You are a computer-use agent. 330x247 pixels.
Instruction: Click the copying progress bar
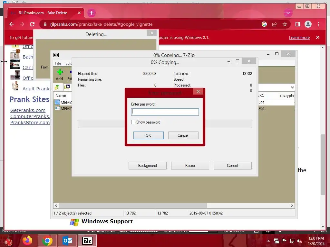165,124
